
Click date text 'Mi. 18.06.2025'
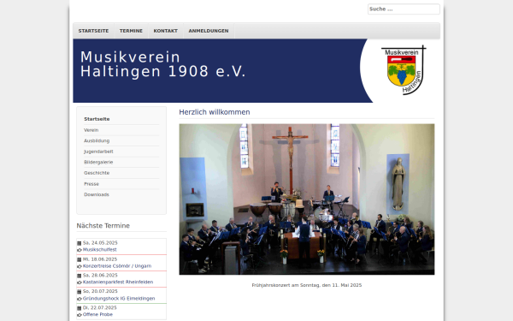point(100,259)
